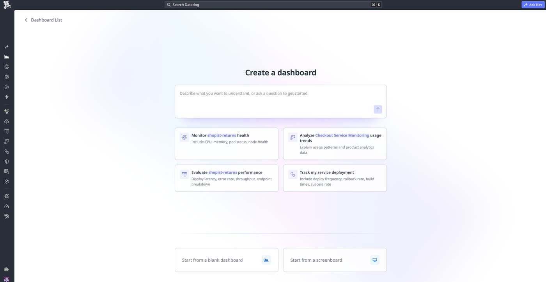Screen dimensions: 546x282
Task: Click the chain-link sidebar icon
Action: click(7, 151)
